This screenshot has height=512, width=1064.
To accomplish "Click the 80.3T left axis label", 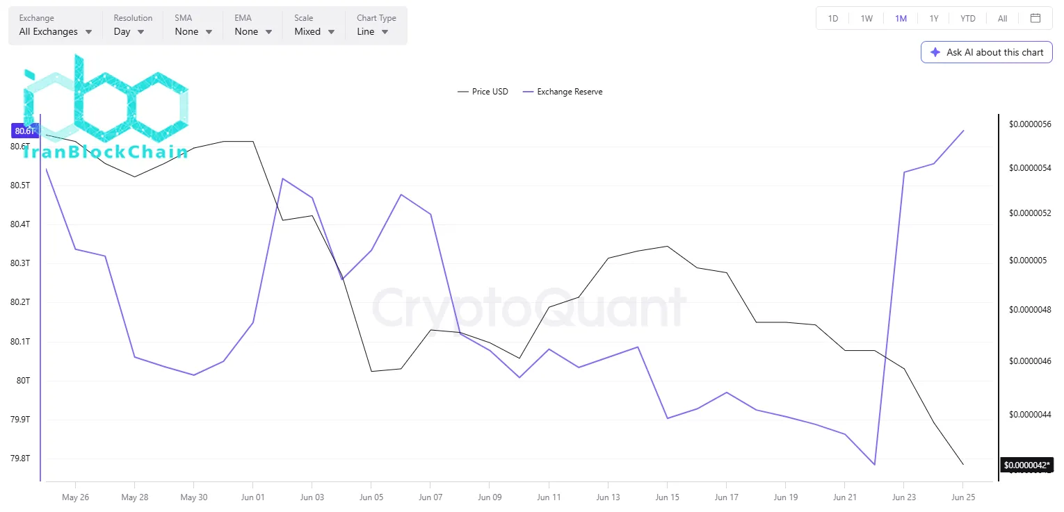I will coord(20,263).
